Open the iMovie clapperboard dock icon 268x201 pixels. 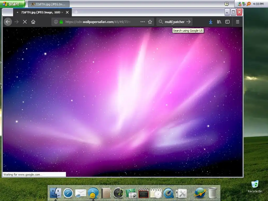click(143, 193)
